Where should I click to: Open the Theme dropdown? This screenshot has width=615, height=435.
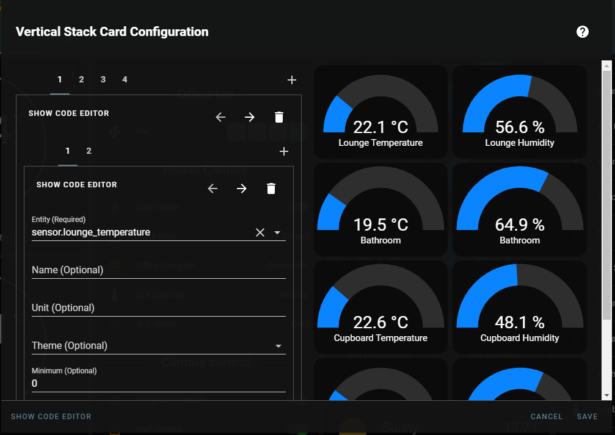coord(278,346)
